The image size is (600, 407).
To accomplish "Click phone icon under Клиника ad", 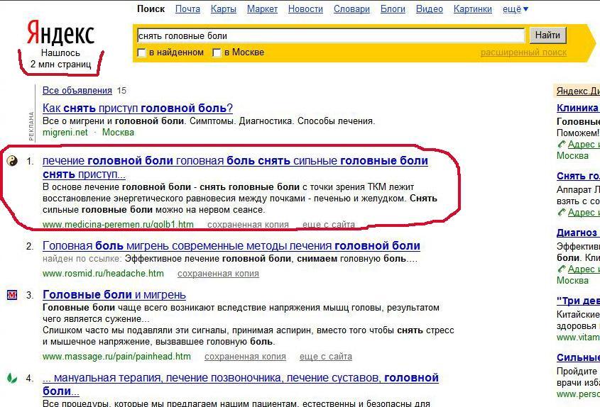I will 562,145.
